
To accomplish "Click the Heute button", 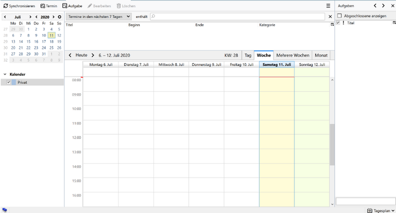I will pyautogui.click(x=81, y=55).
